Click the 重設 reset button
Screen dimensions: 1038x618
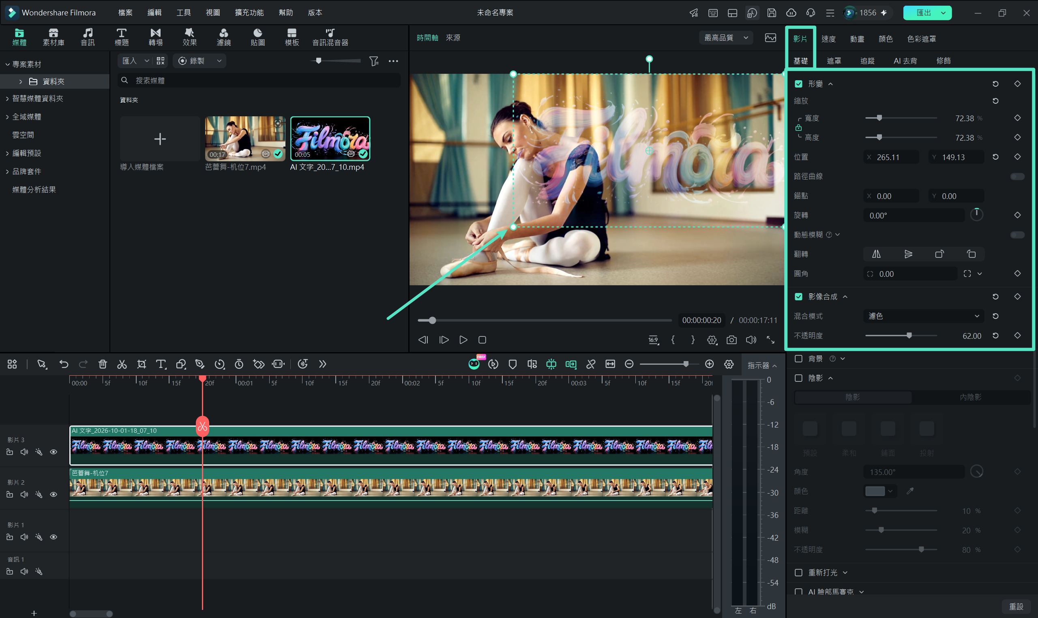point(1016,607)
